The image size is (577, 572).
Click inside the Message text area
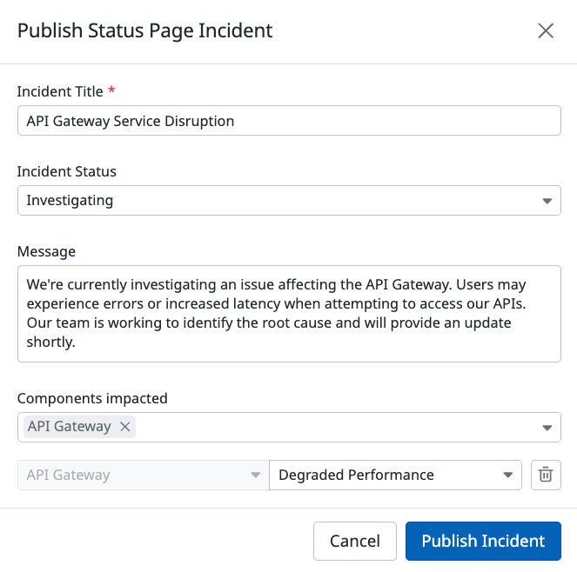(x=289, y=313)
